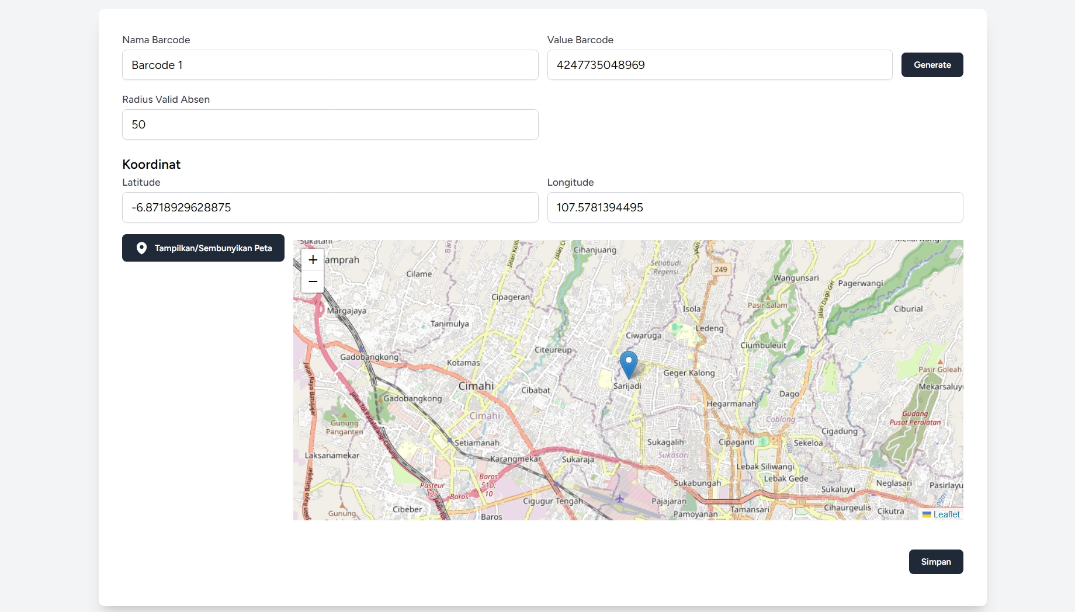Select the Radius Valid Absen field
The image size is (1075, 612).
[x=330, y=124]
